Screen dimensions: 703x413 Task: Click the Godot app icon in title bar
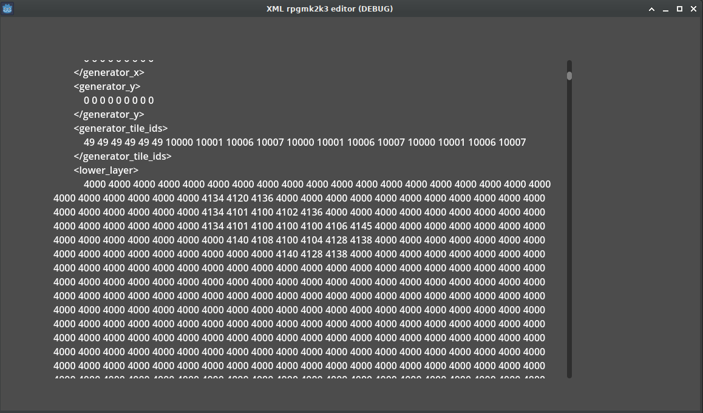[x=7, y=9]
